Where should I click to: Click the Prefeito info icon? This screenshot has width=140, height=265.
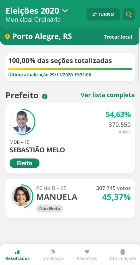(45, 97)
